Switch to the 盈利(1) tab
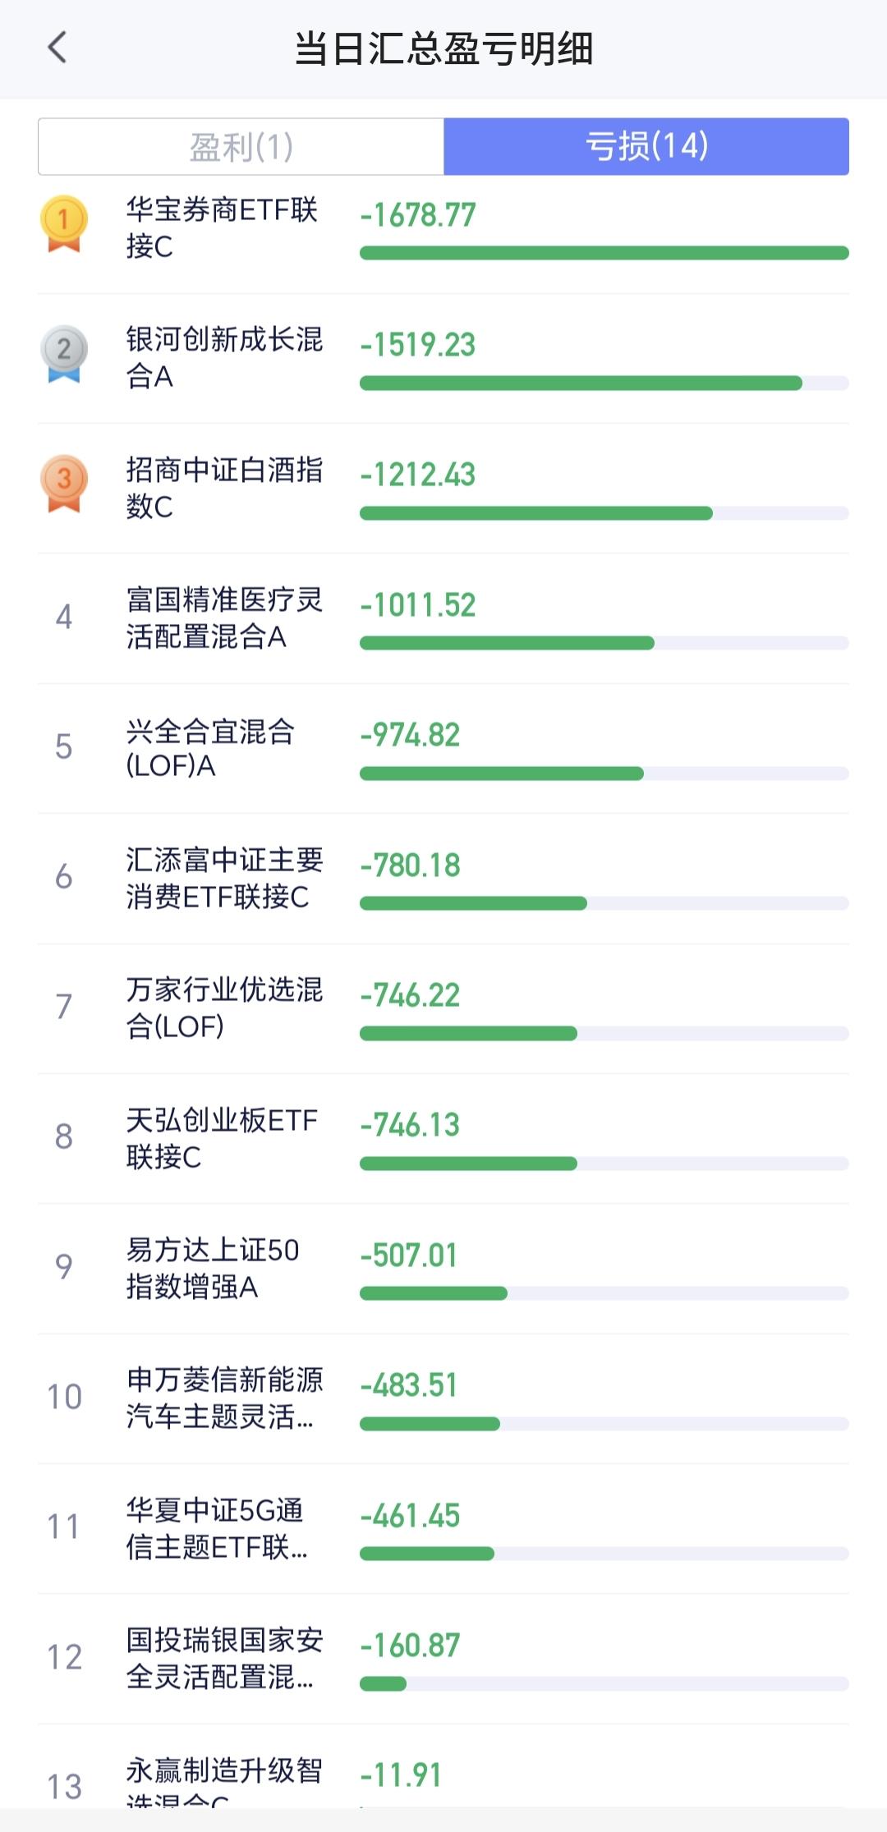Viewport: 887px width, 1832px height. pos(241,147)
